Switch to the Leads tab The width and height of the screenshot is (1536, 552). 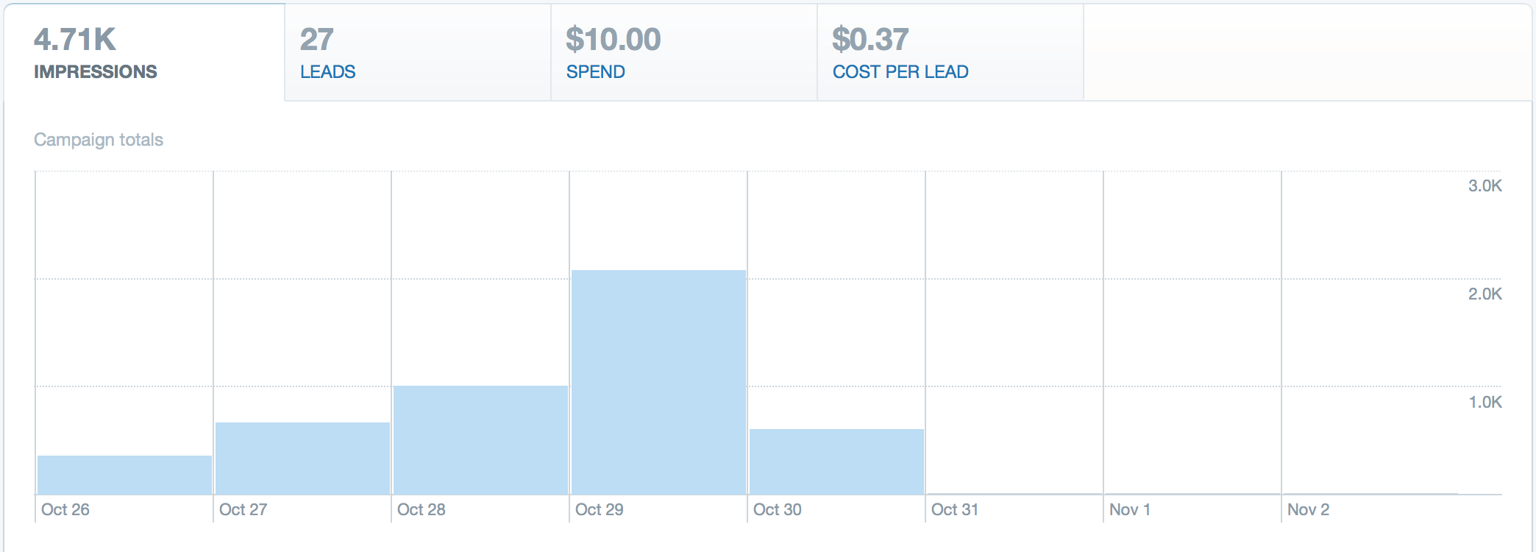click(418, 53)
